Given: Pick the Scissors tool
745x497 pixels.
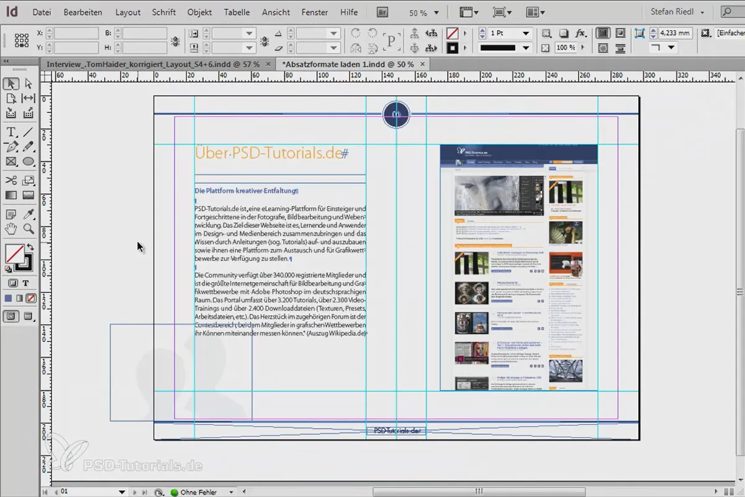Looking at the screenshot, I should click(x=11, y=180).
